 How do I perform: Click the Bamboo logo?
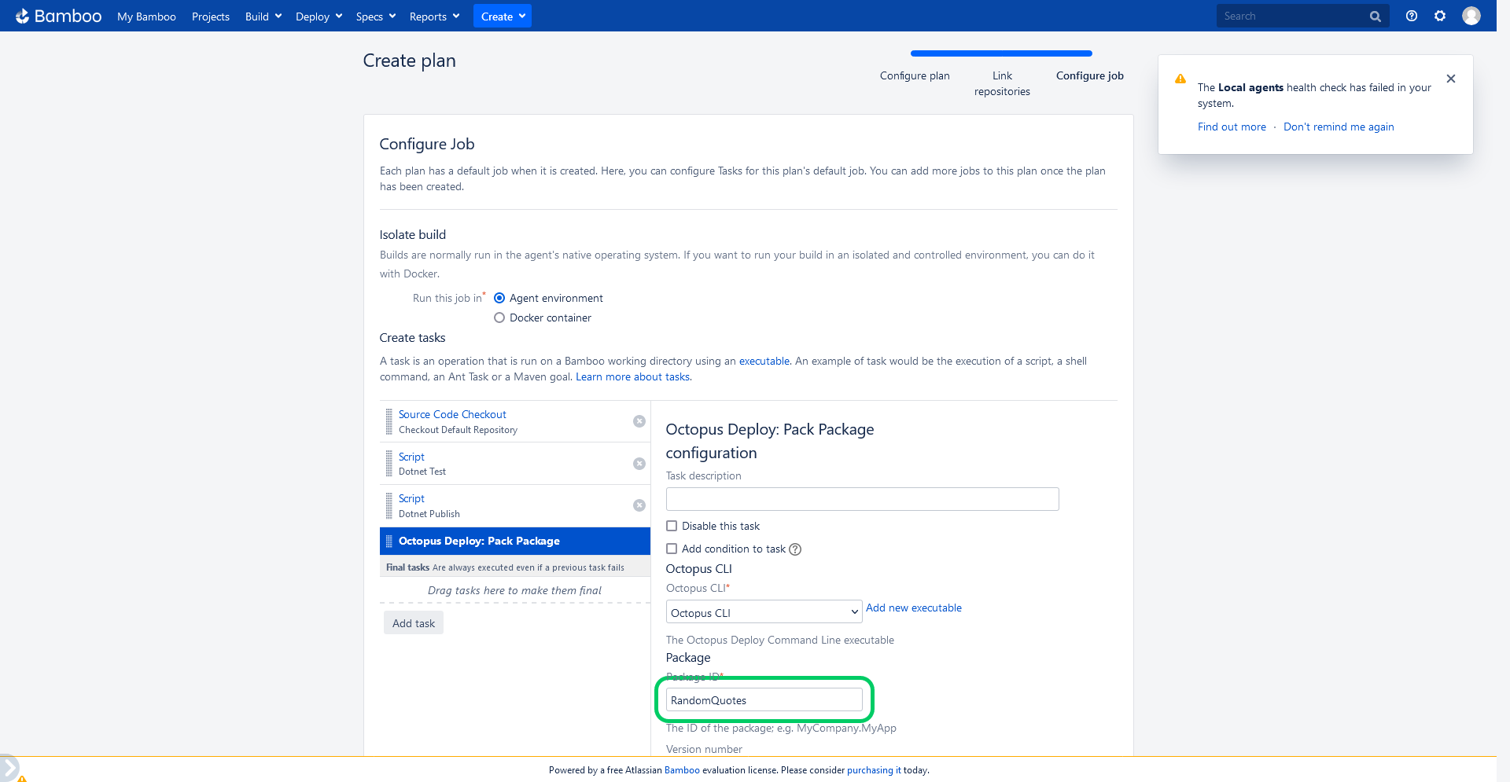coord(58,16)
